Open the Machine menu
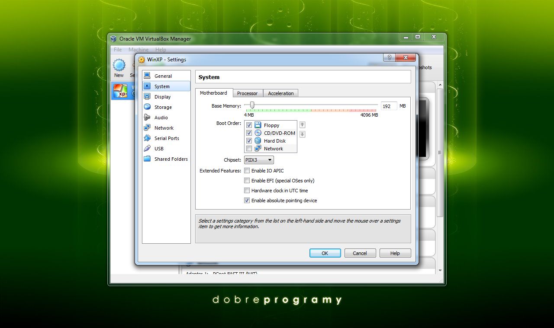554x328 pixels. pyautogui.click(x=138, y=50)
